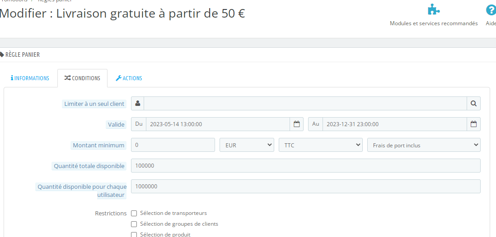Open the Actions tab
Viewport: 496px width, 237px height.
(129, 78)
